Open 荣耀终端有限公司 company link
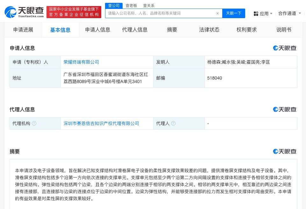 pos(81,62)
